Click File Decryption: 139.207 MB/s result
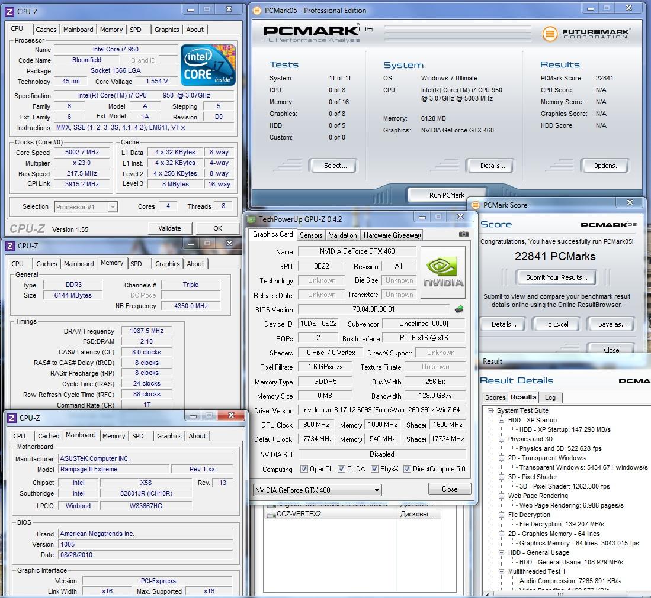This screenshot has width=651, height=598. (x=562, y=524)
